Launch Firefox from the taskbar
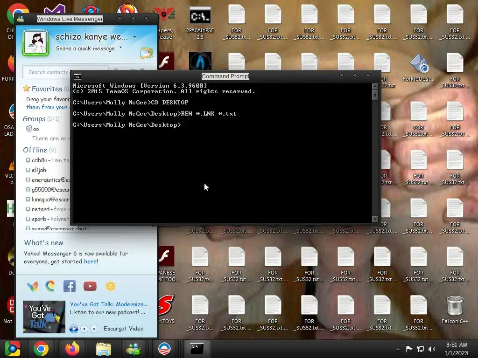 coord(72,349)
